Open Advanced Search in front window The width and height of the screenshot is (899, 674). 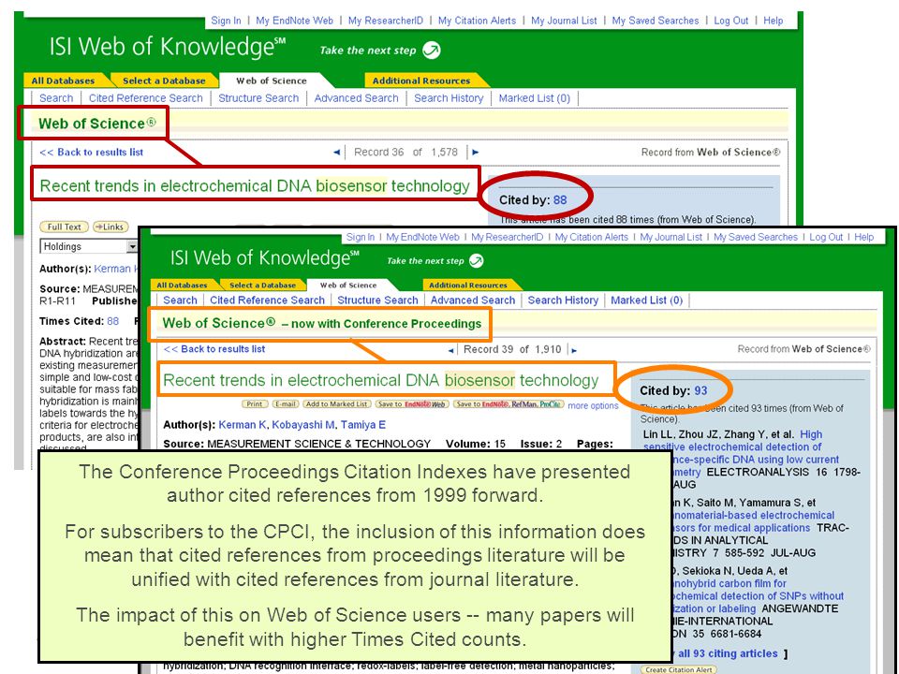(x=472, y=300)
